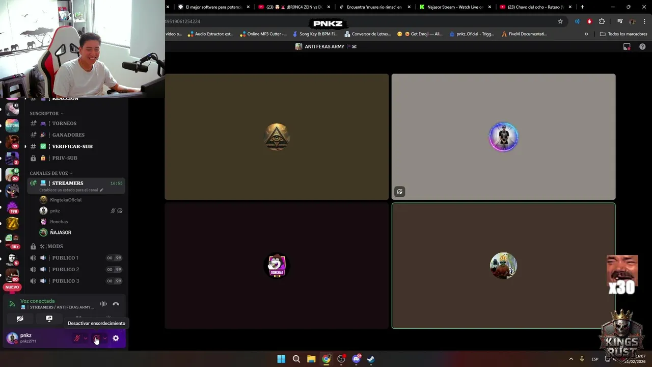Open the blue sound-wave browser extension

(x=577, y=21)
